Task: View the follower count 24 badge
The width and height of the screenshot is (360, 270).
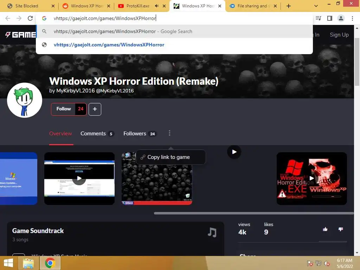Action: (x=81, y=109)
